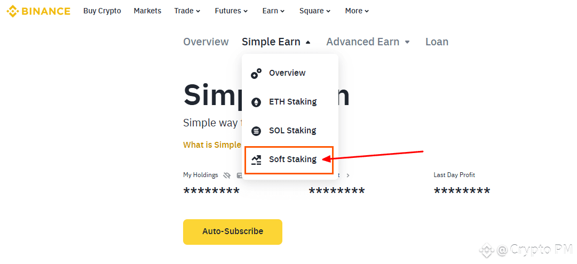Click the Auto-Subscribe button
Viewport: 577px width, 264px height.
coord(233,231)
